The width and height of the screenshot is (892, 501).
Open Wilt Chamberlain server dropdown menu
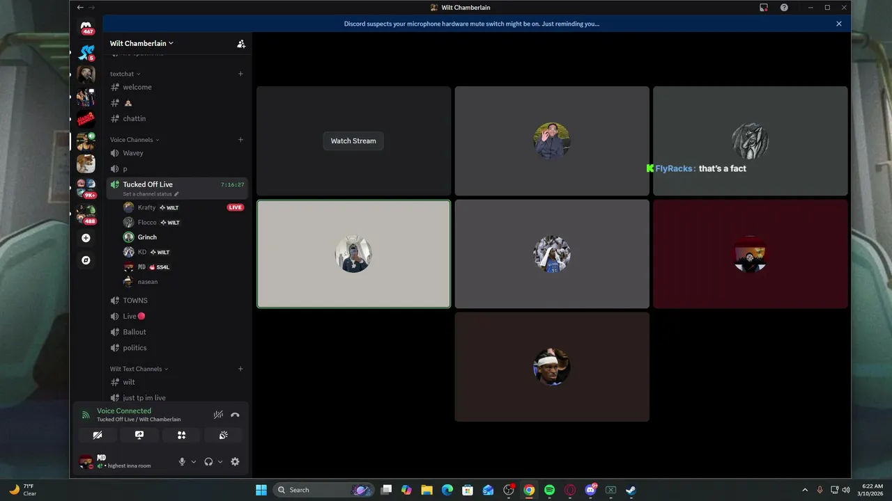tap(142, 43)
